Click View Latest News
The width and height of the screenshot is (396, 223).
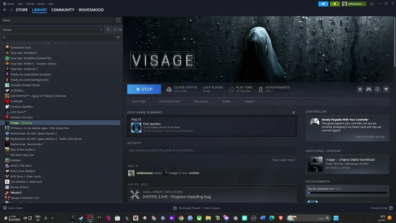[x=283, y=160]
